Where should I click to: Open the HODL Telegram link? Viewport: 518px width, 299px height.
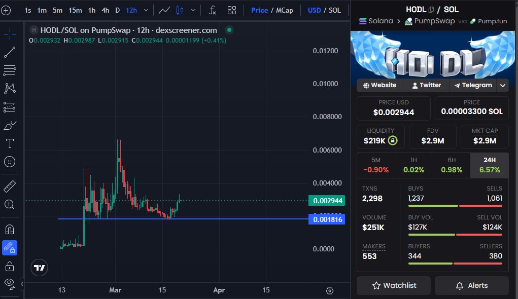pyautogui.click(x=473, y=85)
